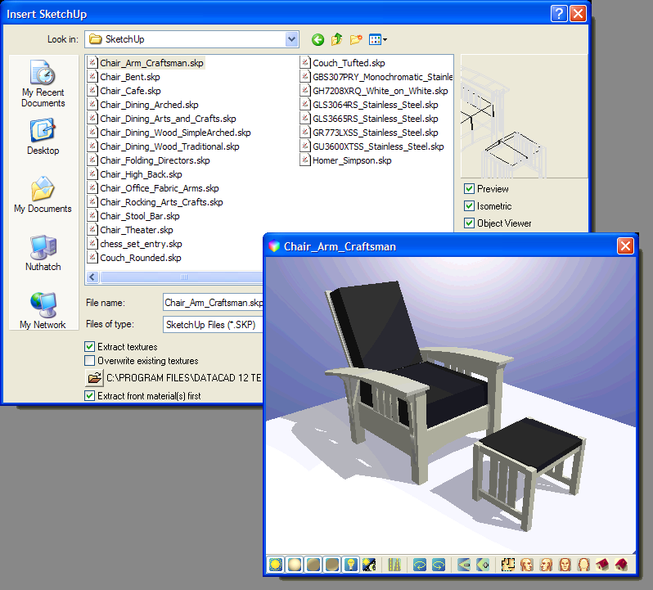
Task: Go up one folder level
Action: point(336,39)
